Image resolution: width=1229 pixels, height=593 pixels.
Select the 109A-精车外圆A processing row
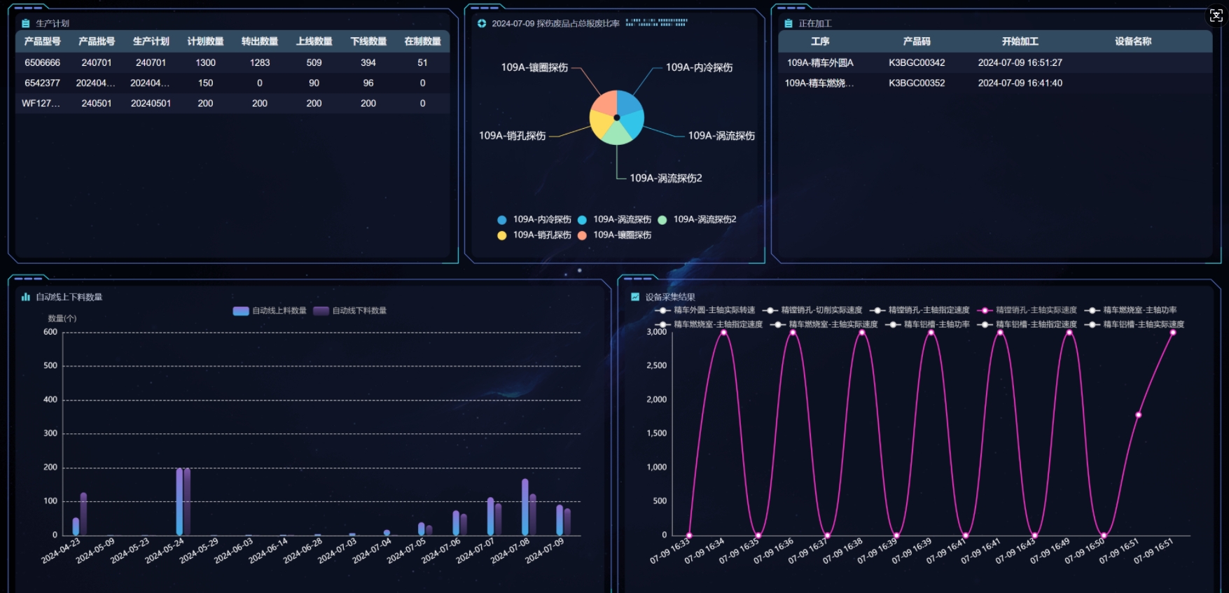tap(820, 62)
